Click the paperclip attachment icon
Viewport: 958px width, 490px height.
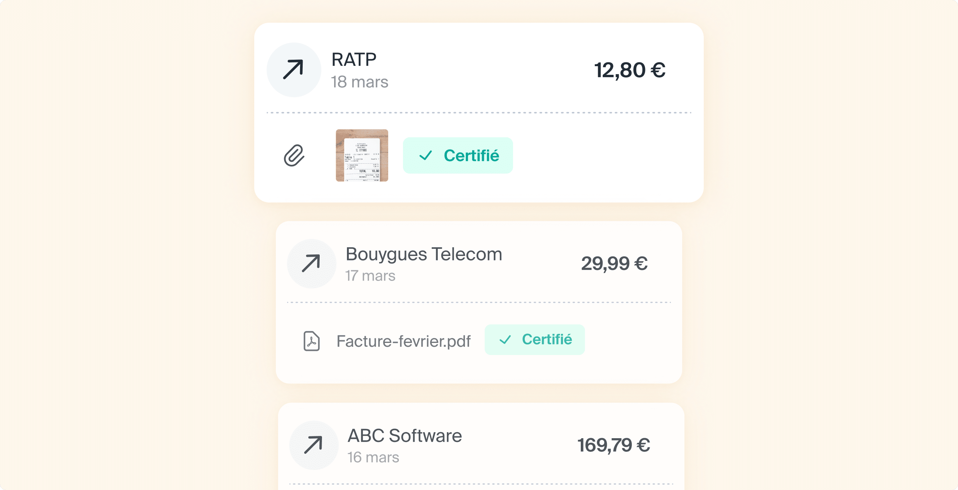[294, 155]
